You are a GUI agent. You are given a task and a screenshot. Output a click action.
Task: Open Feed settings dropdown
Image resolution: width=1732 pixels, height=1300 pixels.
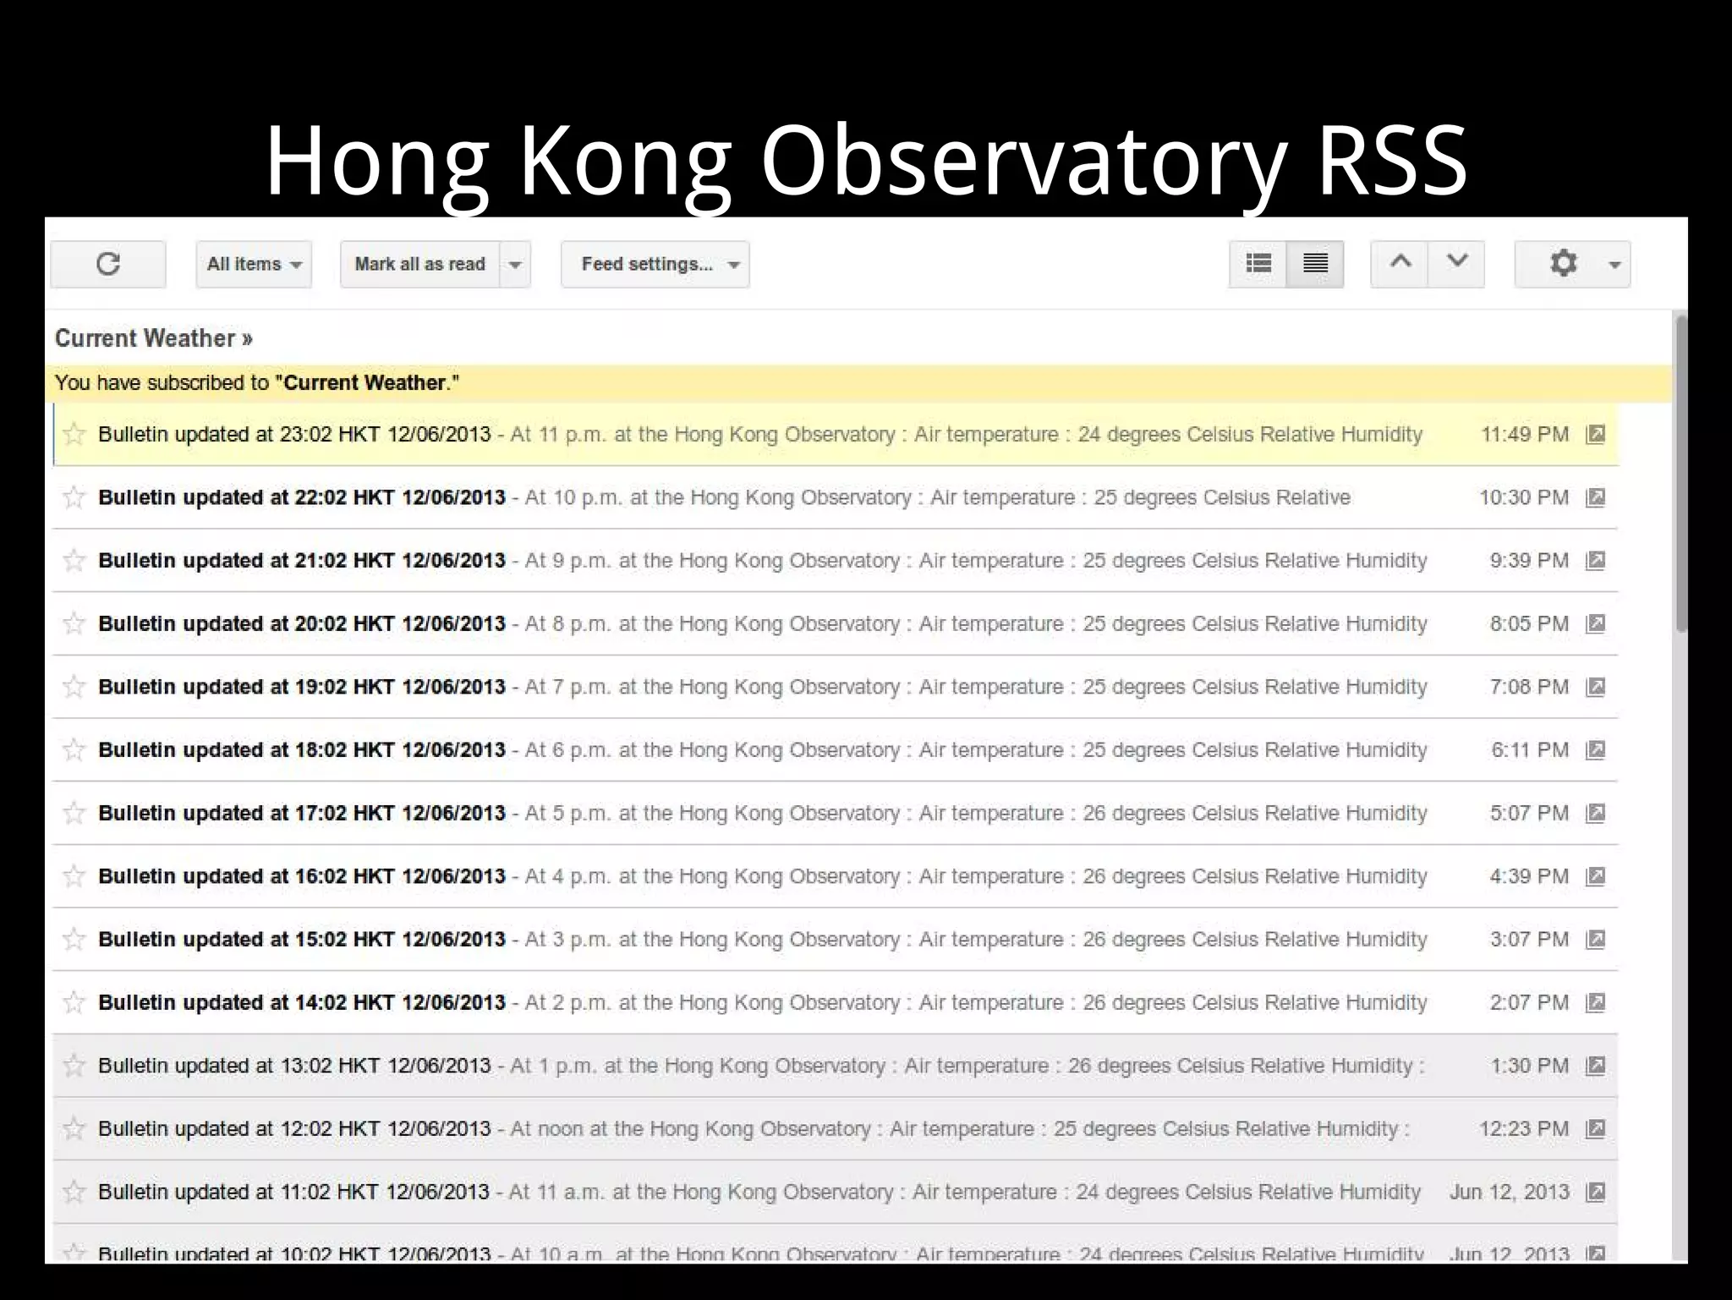coord(655,264)
